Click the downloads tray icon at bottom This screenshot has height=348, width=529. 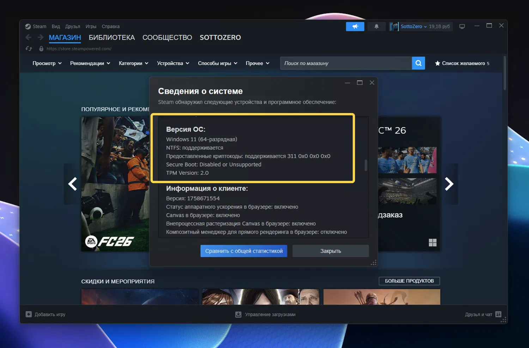coord(238,314)
